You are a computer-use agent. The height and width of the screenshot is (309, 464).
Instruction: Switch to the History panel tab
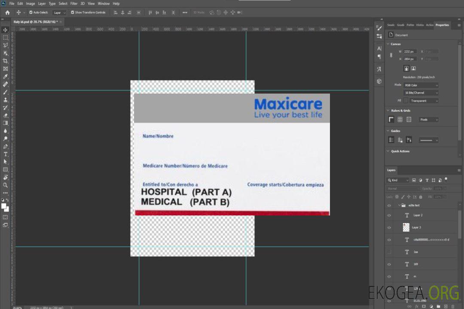(420, 25)
